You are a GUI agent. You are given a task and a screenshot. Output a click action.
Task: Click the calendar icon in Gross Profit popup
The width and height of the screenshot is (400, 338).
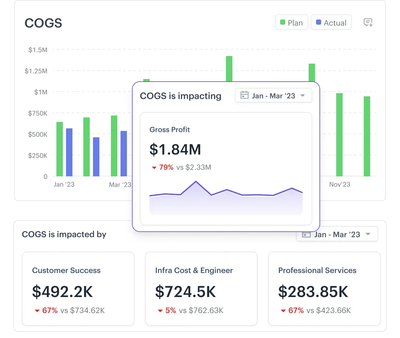tap(245, 95)
